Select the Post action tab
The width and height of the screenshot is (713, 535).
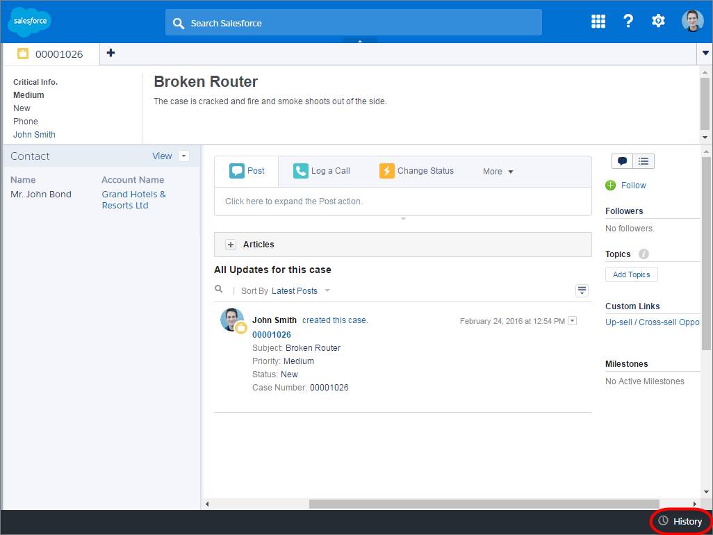(x=247, y=172)
